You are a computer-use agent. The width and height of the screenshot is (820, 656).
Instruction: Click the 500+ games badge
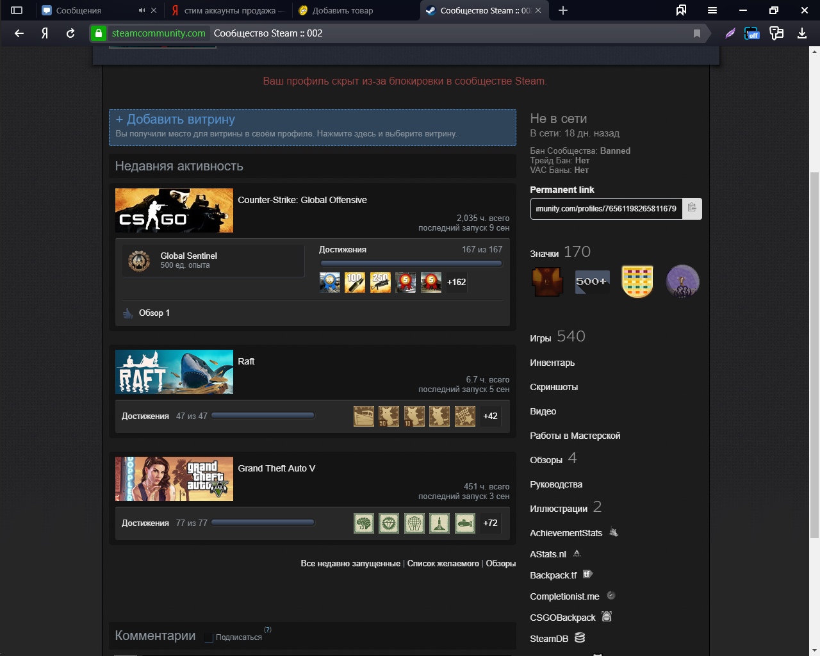pyautogui.click(x=593, y=281)
